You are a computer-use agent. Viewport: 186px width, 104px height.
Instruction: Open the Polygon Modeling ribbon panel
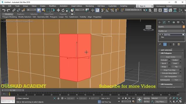10,17
